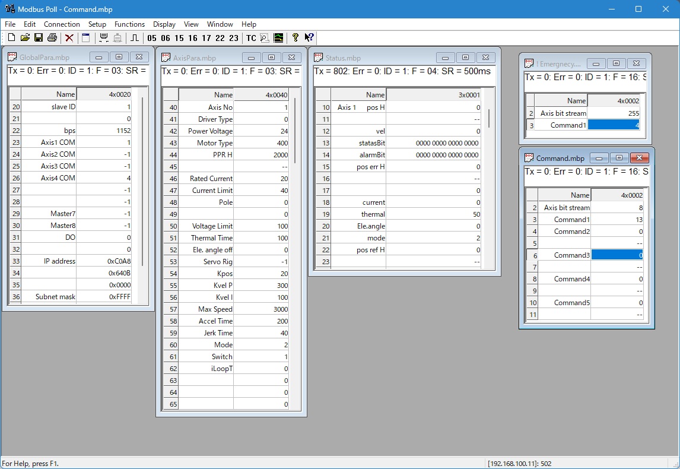Click the Connect icon in the toolbar

[104, 38]
